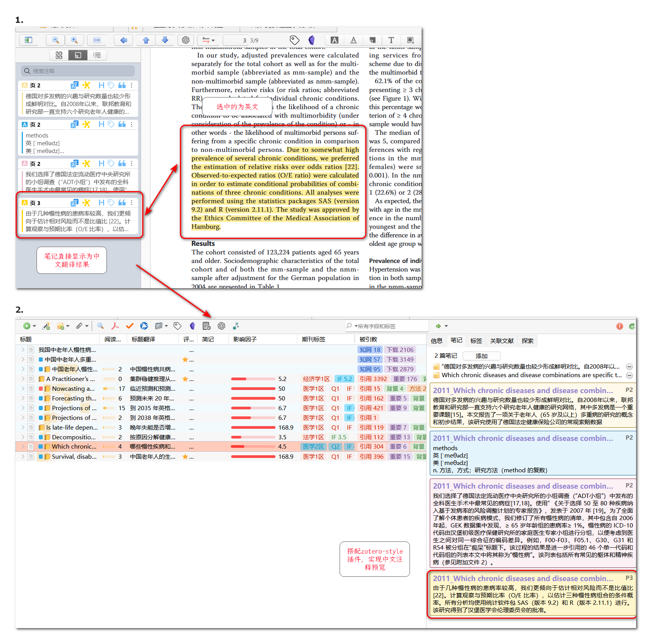Screen dimensions: 652x644
Task: Sort by the 被引数 column header
Action: pyautogui.click(x=391, y=339)
